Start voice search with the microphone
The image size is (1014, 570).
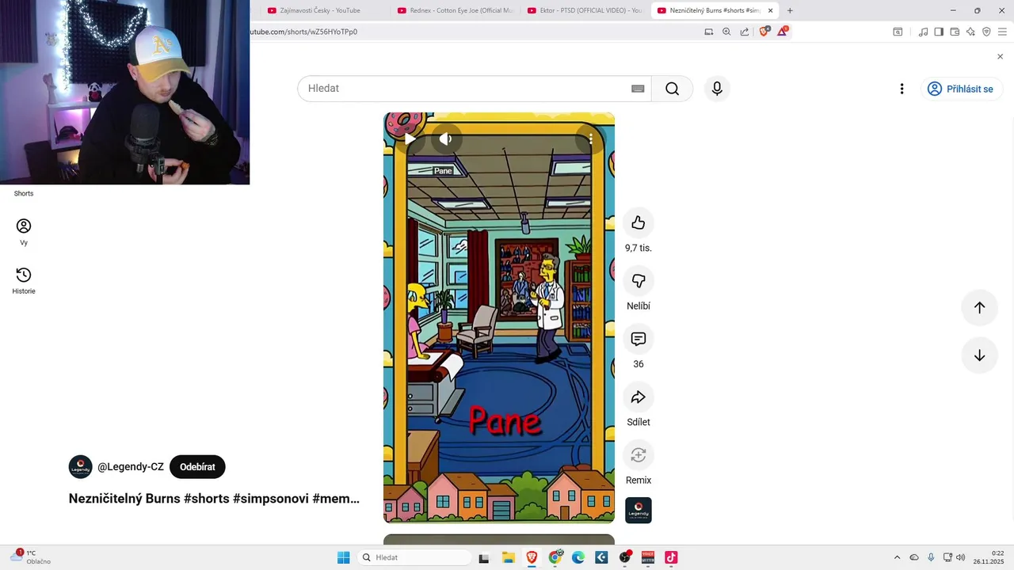(717, 89)
